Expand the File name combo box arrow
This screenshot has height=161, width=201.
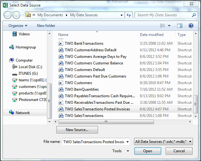[x=127, y=142]
